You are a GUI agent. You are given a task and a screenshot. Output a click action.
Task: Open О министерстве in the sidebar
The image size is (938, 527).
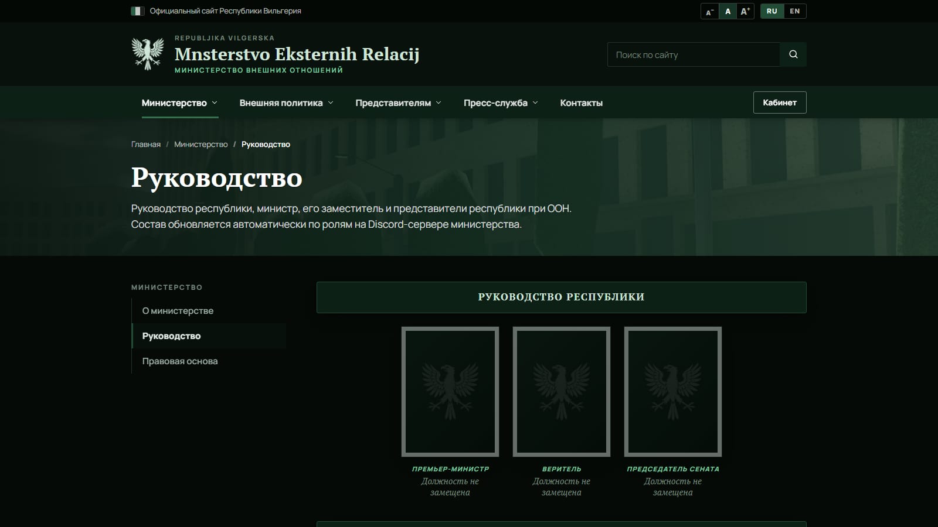click(209, 311)
